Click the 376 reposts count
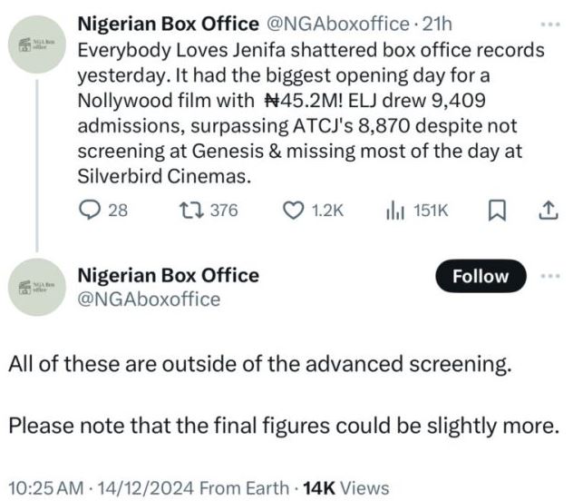Viewport: 573px width, 501px height. click(x=223, y=211)
